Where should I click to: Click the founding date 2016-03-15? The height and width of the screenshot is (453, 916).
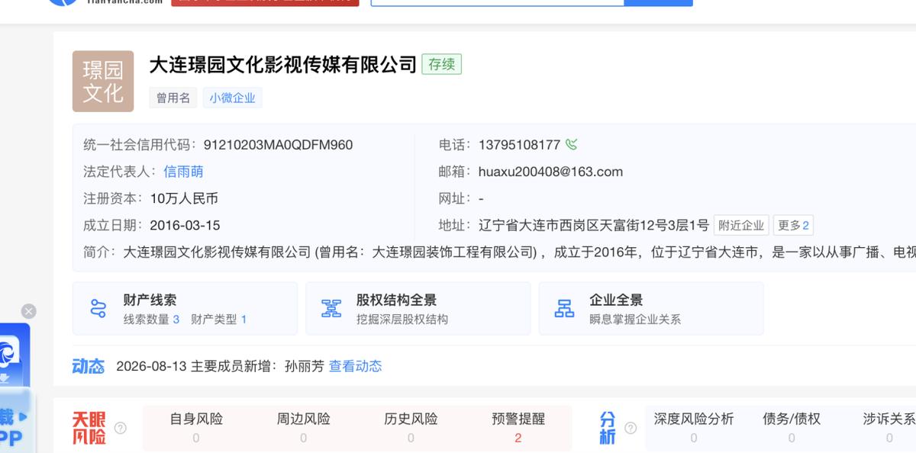pyautogui.click(x=185, y=225)
